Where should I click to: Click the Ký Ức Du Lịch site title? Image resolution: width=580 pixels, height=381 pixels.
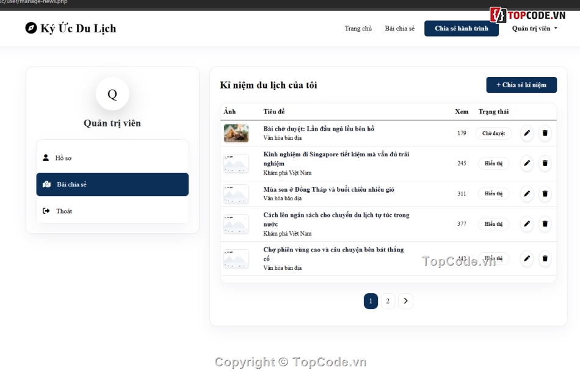[78, 28]
